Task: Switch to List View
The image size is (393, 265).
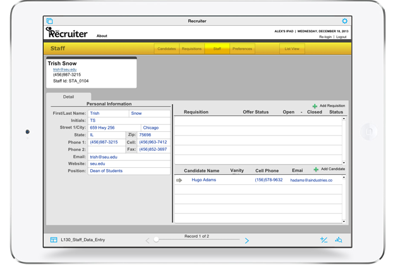Action: [x=292, y=49]
